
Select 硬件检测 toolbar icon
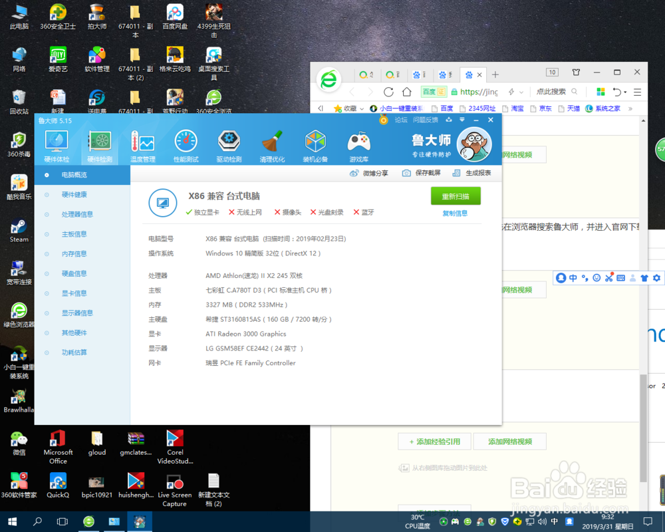tap(100, 146)
